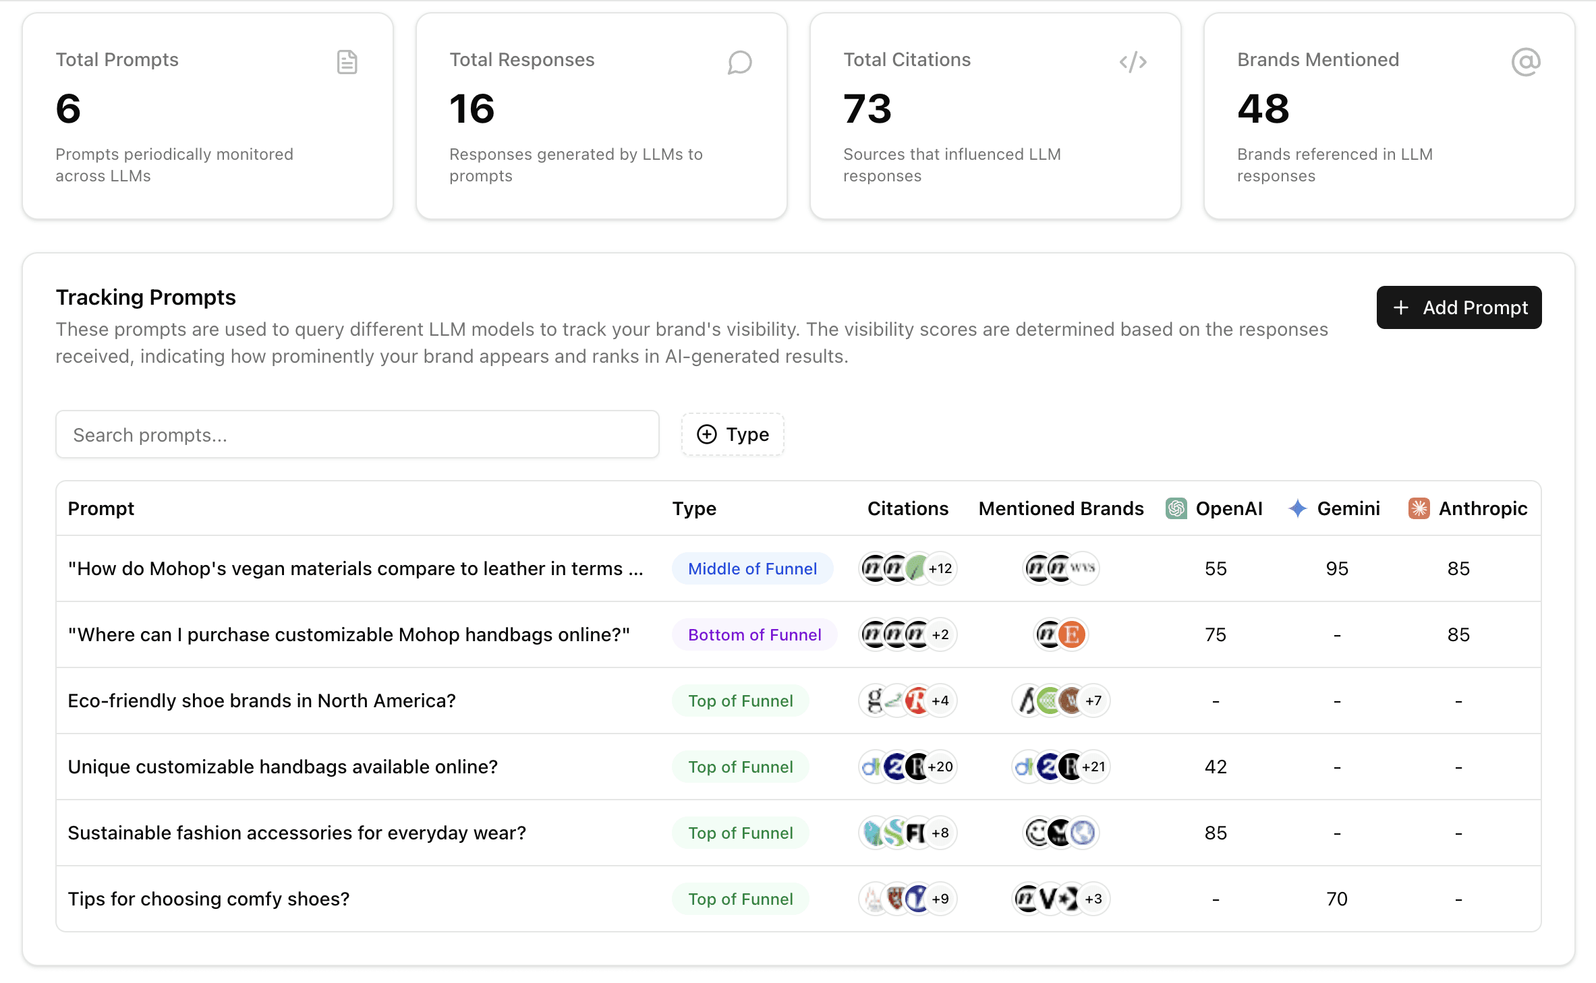This screenshot has width=1596, height=983.
Task: Click the Gemini sparkle icon in header
Action: 1297,508
